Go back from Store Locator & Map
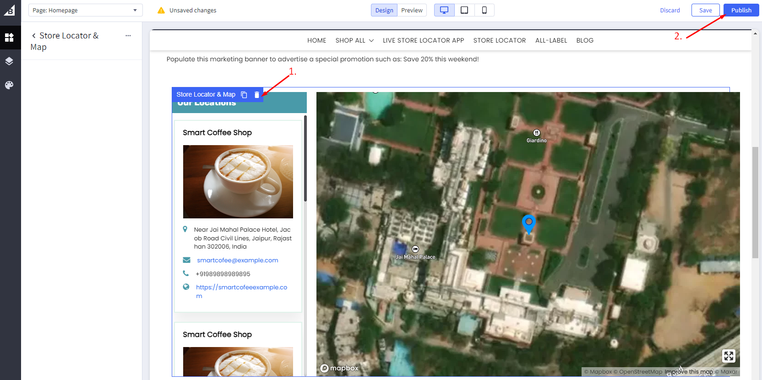The width and height of the screenshot is (762, 380). 33,36
